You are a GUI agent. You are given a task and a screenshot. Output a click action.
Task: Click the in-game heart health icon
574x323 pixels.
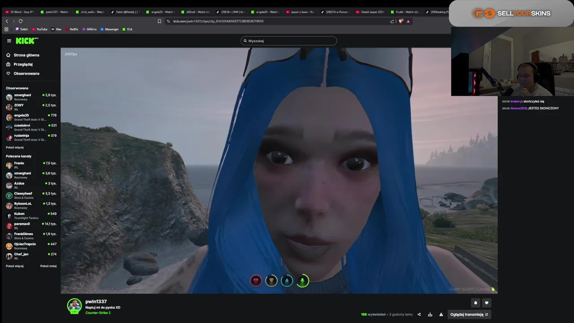[x=256, y=281]
